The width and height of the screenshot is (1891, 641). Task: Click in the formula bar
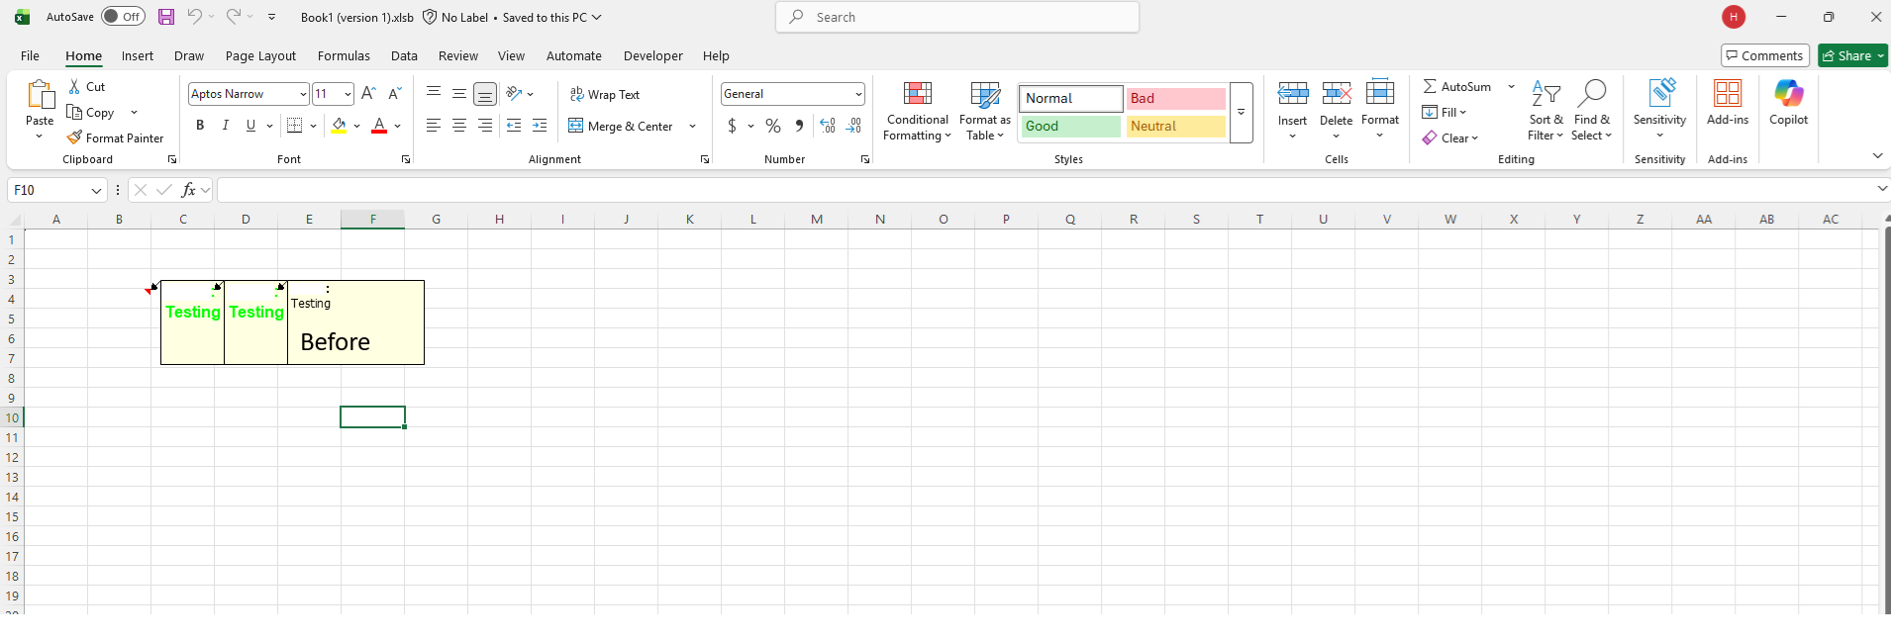tap(1045, 190)
